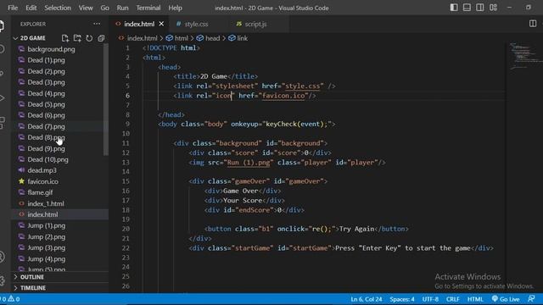Open background.png in Explorer
This screenshot has height=305, width=543.
(51, 49)
